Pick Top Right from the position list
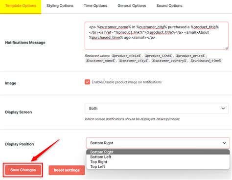The height and width of the screenshot is (180, 232). [158, 162]
